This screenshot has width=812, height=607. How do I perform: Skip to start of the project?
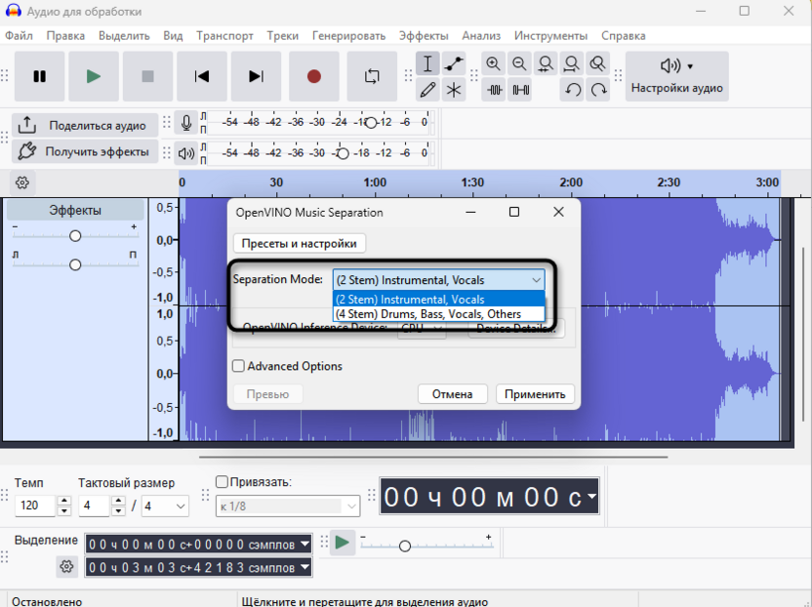(x=202, y=77)
